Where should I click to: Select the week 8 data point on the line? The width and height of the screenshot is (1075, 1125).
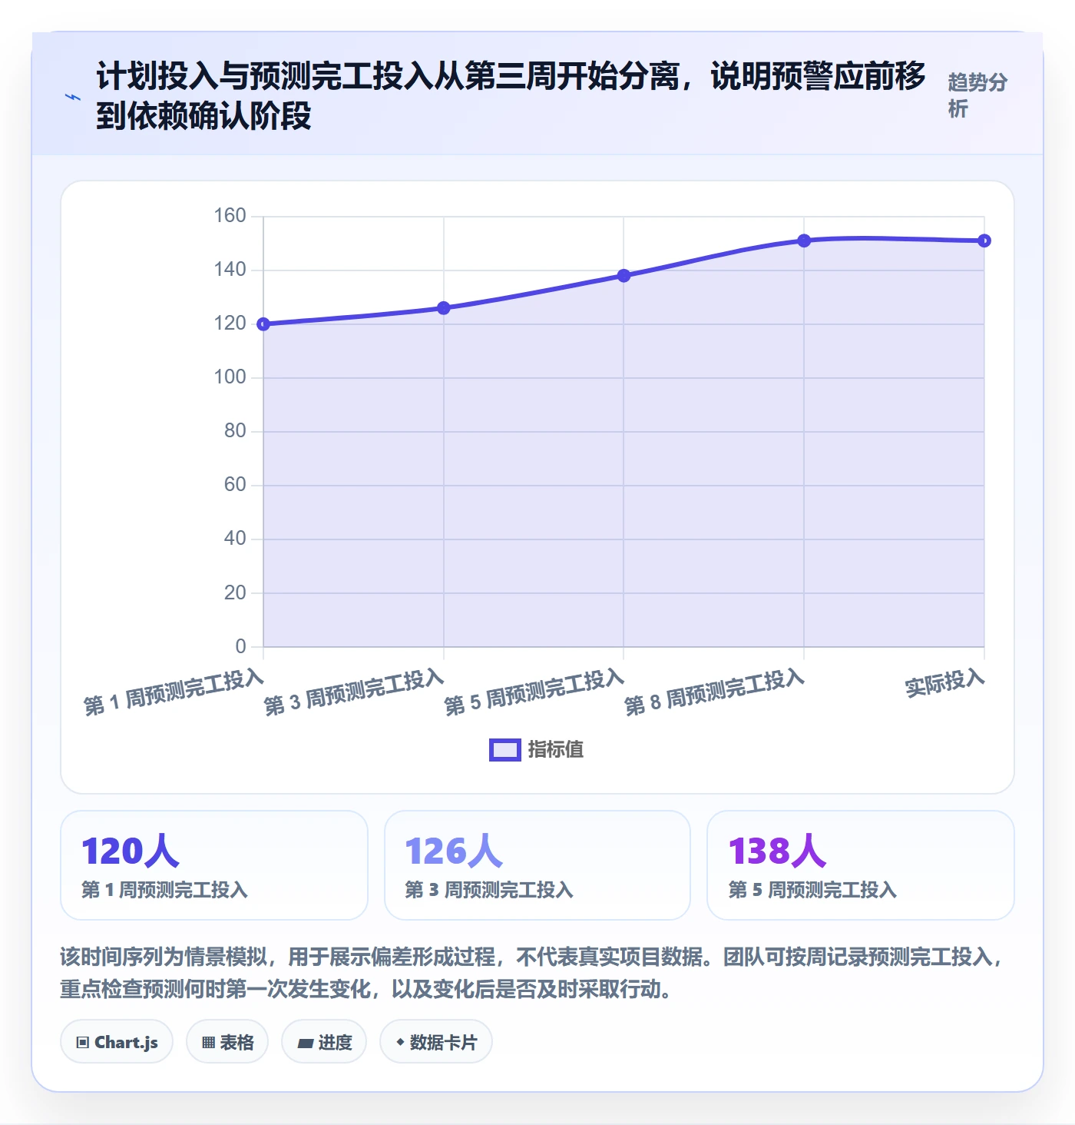804,241
